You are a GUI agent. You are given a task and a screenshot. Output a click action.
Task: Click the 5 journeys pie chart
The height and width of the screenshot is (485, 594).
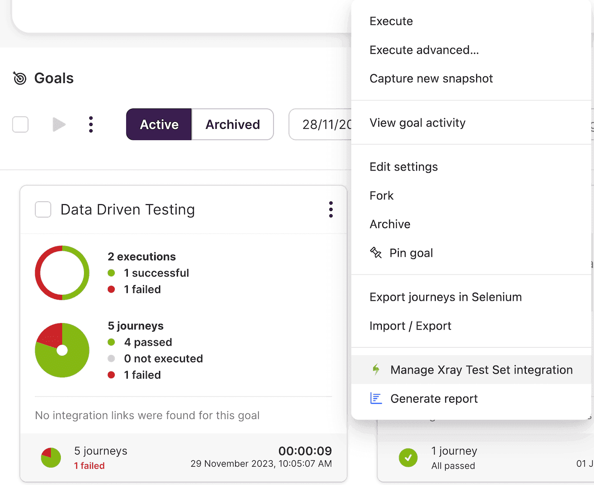pos(62,350)
